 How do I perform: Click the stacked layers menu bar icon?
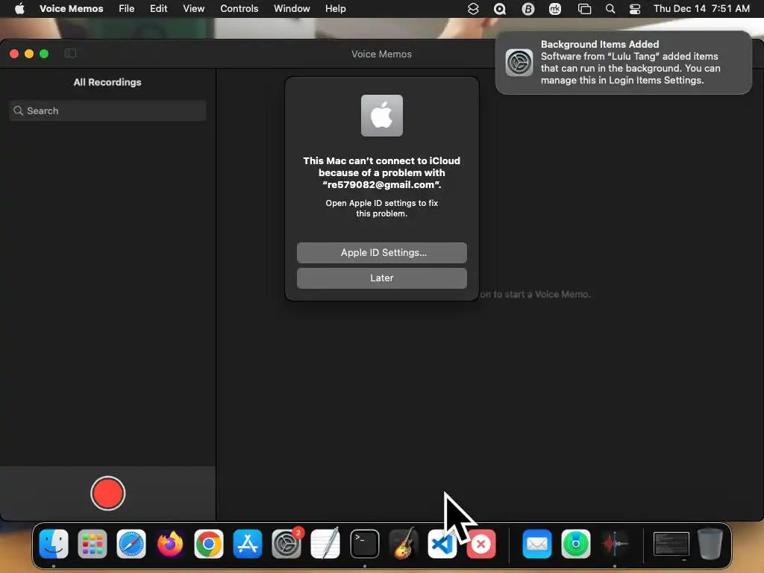coord(473,9)
